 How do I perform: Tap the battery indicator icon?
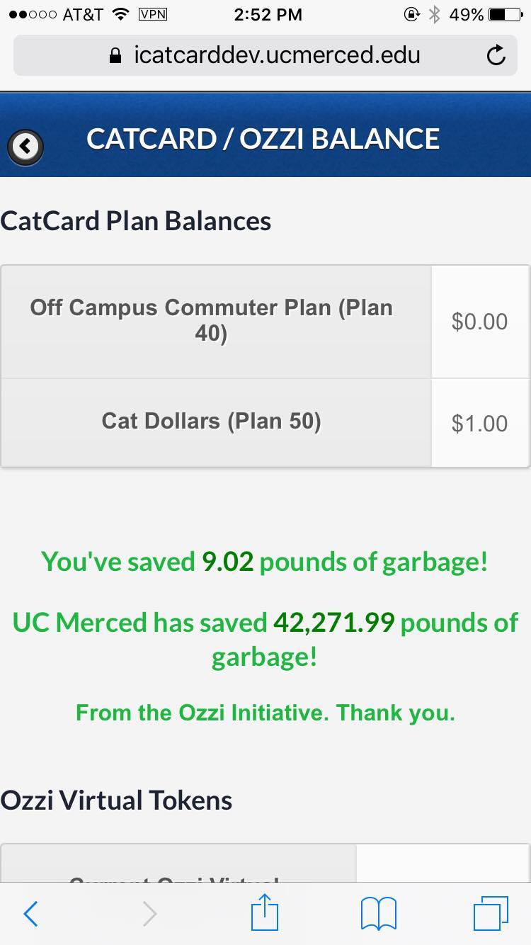506,14
